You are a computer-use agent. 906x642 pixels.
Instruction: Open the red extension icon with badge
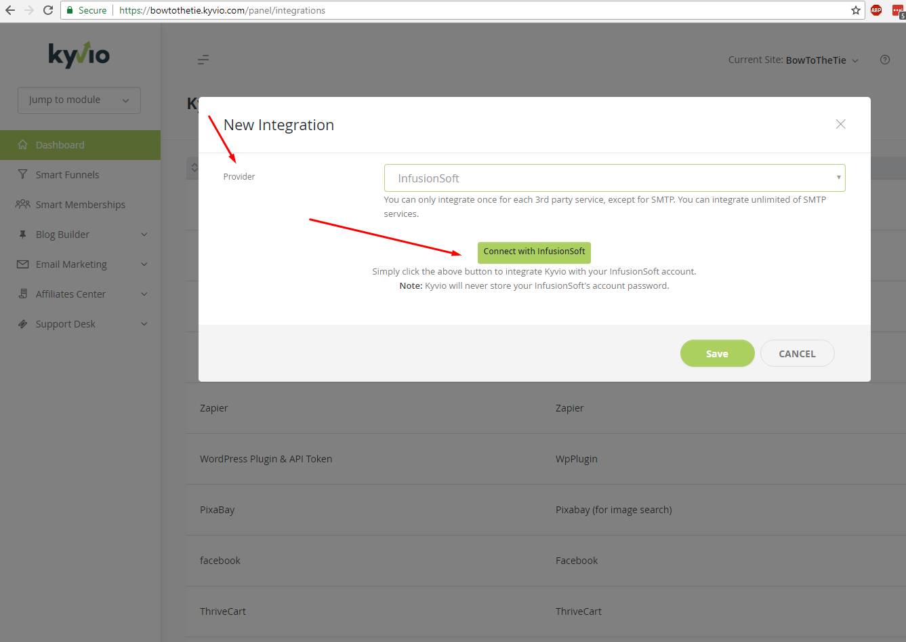[898, 11]
